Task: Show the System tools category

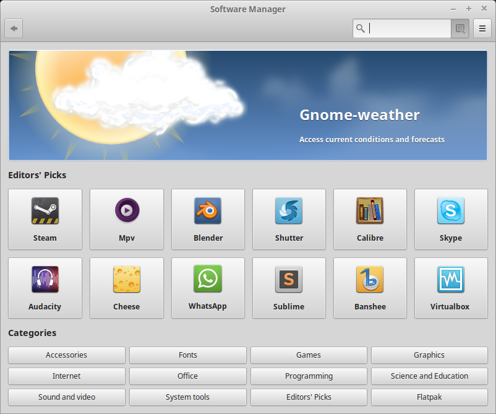Action: [x=188, y=397]
